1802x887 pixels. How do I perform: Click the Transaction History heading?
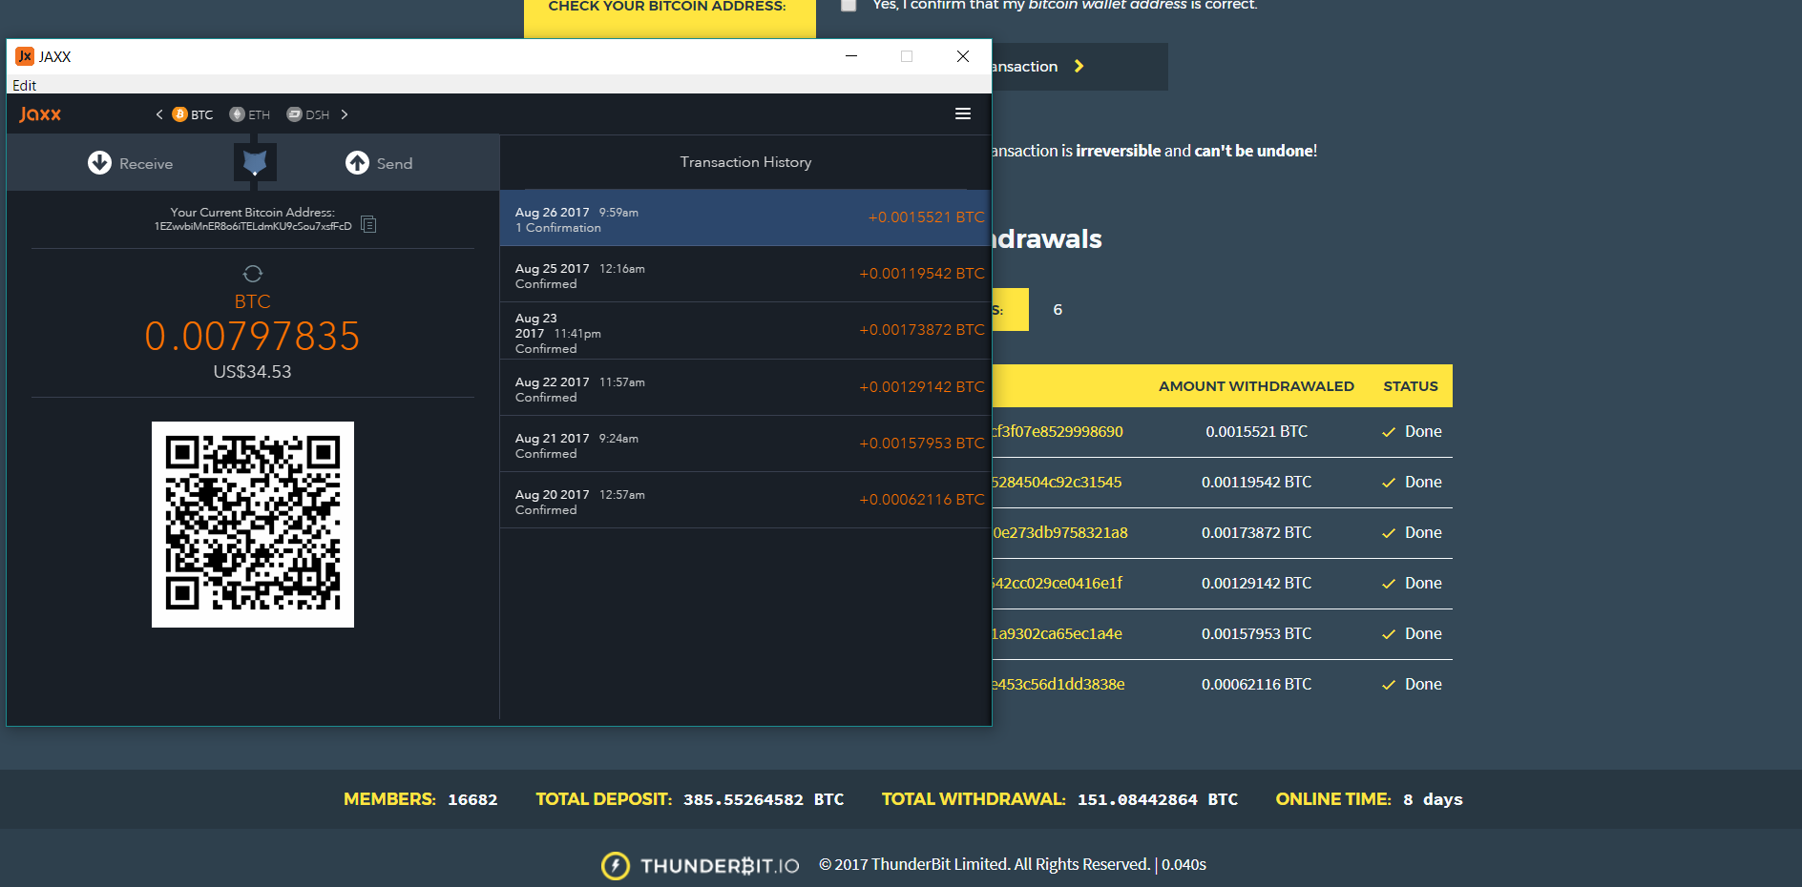pyautogui.click(x=746, y=162)
